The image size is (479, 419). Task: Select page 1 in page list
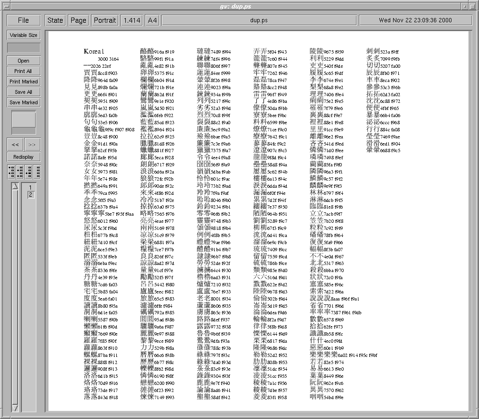pos(30,188)
